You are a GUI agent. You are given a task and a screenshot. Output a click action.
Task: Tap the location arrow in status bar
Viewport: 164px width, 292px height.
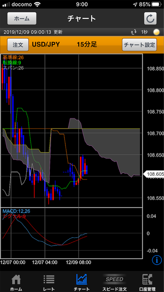point(135,5)
